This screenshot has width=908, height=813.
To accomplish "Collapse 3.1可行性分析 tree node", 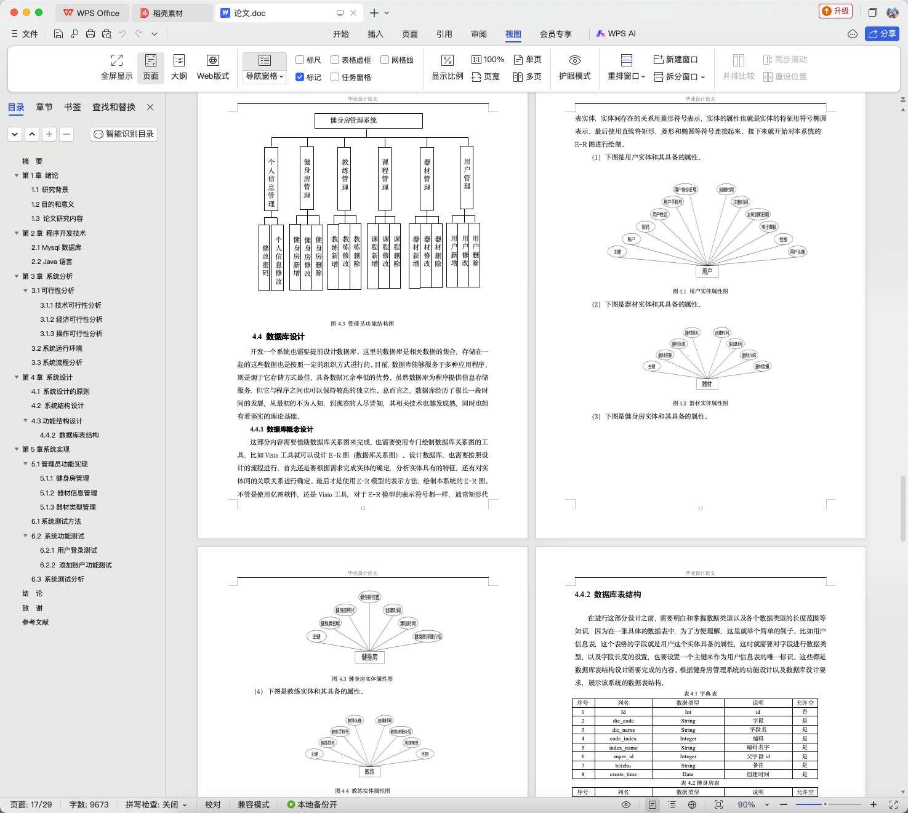I will [x=25, y=290].
